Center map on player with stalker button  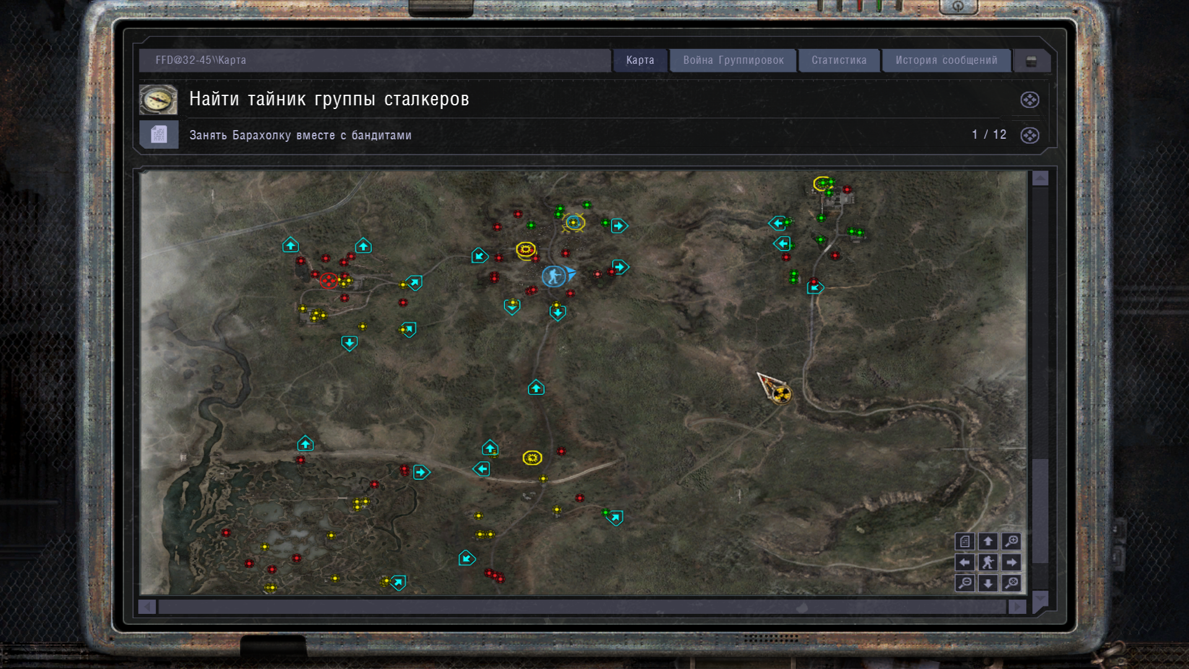coord(988,562)
